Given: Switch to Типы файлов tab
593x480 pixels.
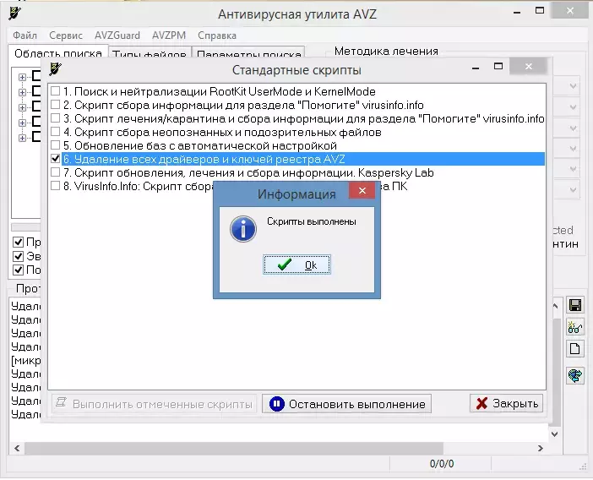Looking at the screenshot, I should 150,52.
